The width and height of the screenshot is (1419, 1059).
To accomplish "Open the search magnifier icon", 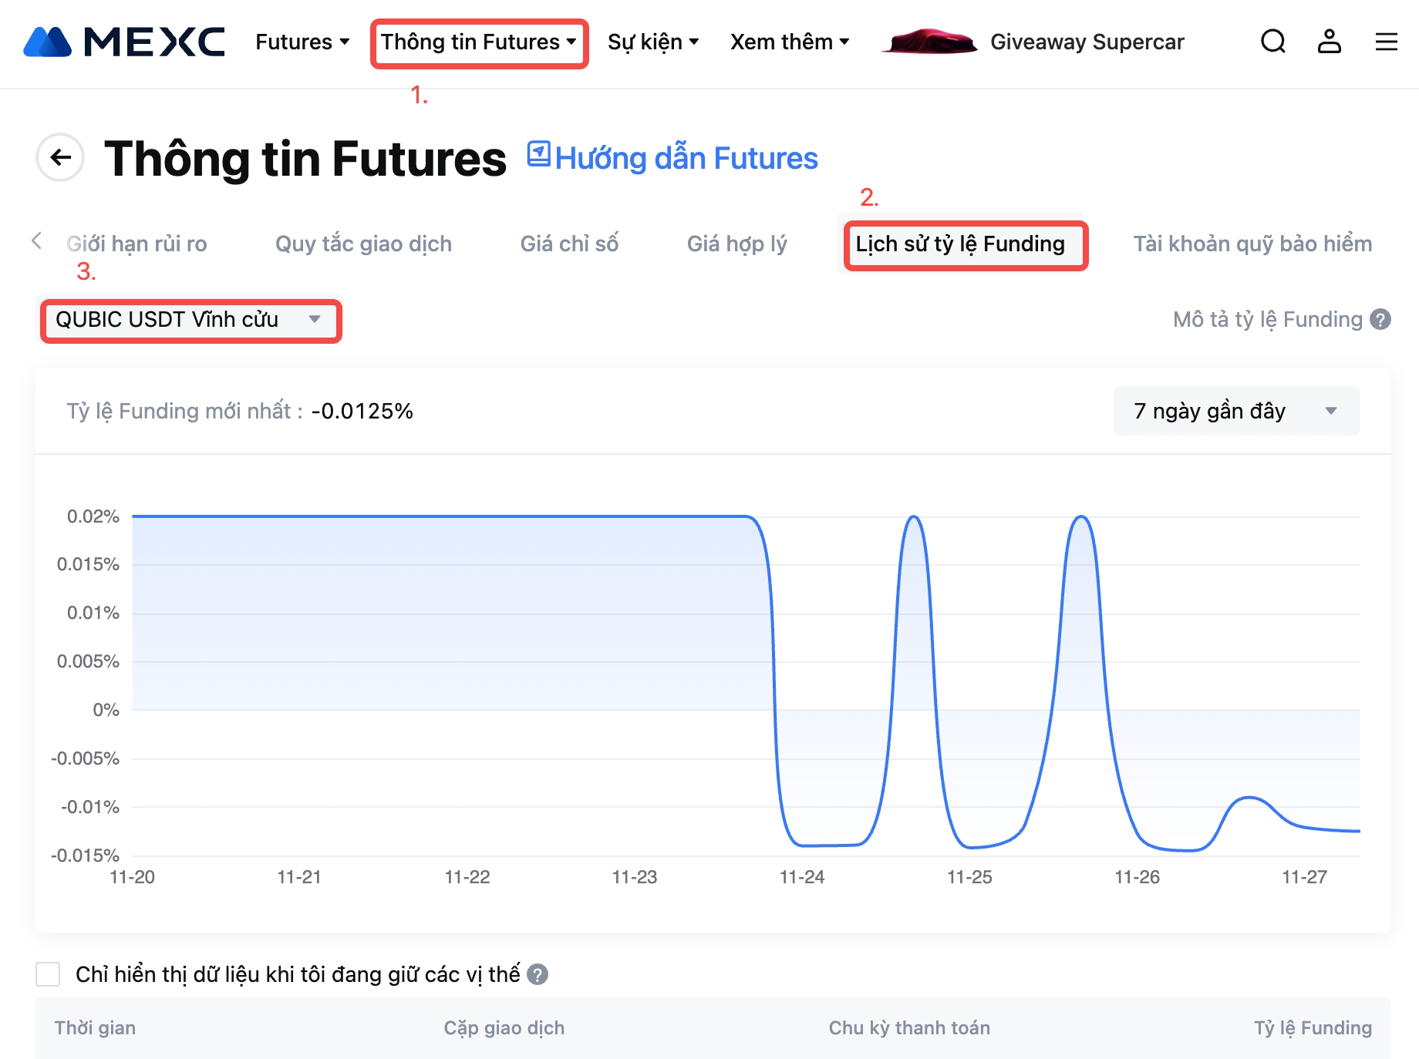I will (1272, 42).
